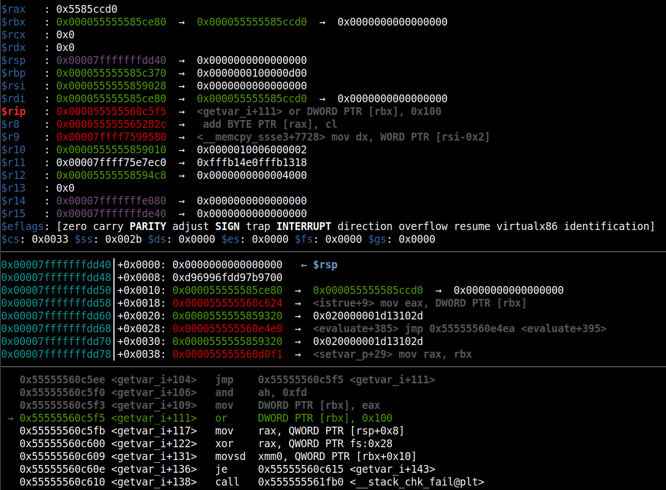Select stack value 0xd96996fdd97b9700
The width and height of the screenshot is (666, 490).
tap(227, 277)
